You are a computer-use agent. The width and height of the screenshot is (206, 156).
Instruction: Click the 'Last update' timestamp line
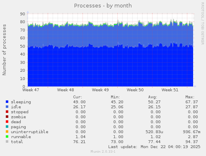pos(154,147)
